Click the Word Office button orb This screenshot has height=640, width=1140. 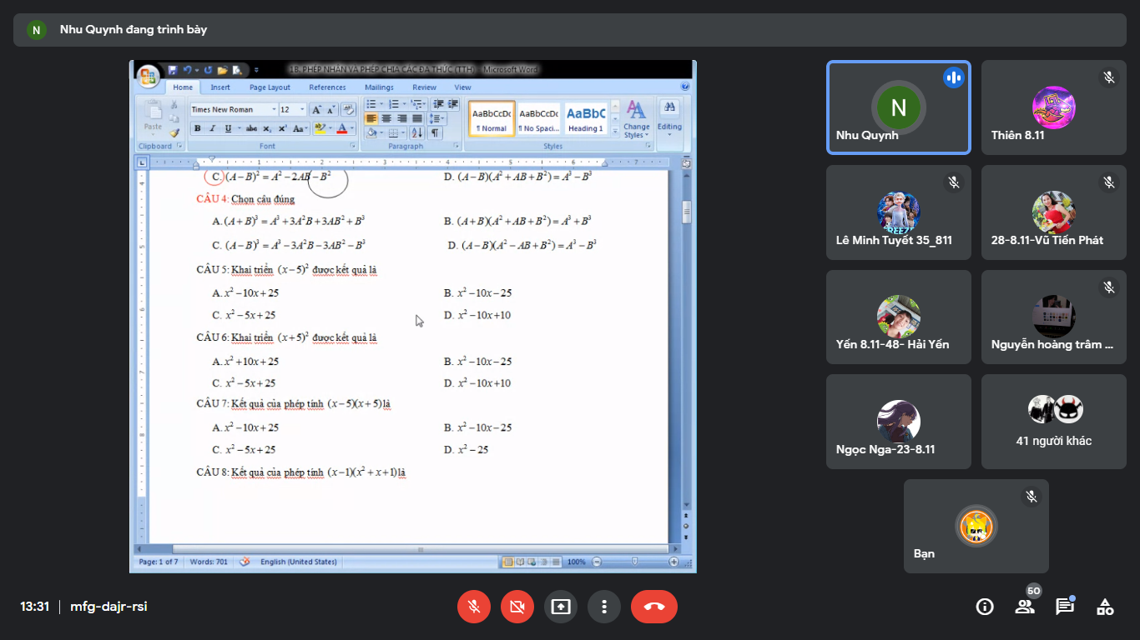pyautogui.click(x=149, y=77)
